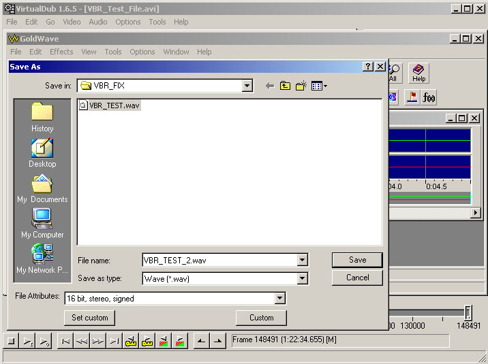Expand the File name dropdown arrow
The height and width of the screenshot is (364, 488).
(x=302, y=260)
